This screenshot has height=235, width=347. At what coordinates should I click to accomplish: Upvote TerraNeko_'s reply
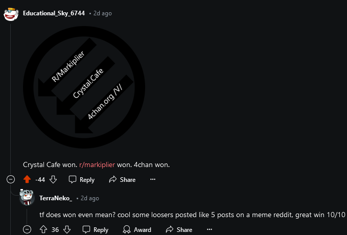43,230
